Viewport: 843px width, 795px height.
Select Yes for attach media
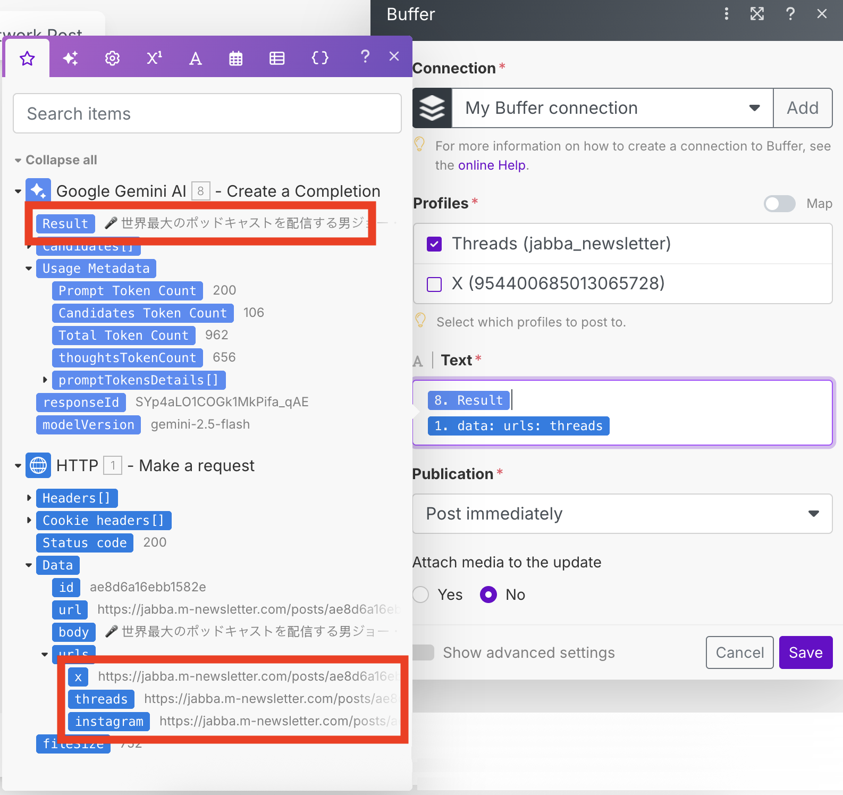(420, 595)
